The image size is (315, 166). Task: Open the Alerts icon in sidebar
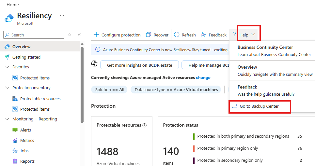(x=15, y=130)
